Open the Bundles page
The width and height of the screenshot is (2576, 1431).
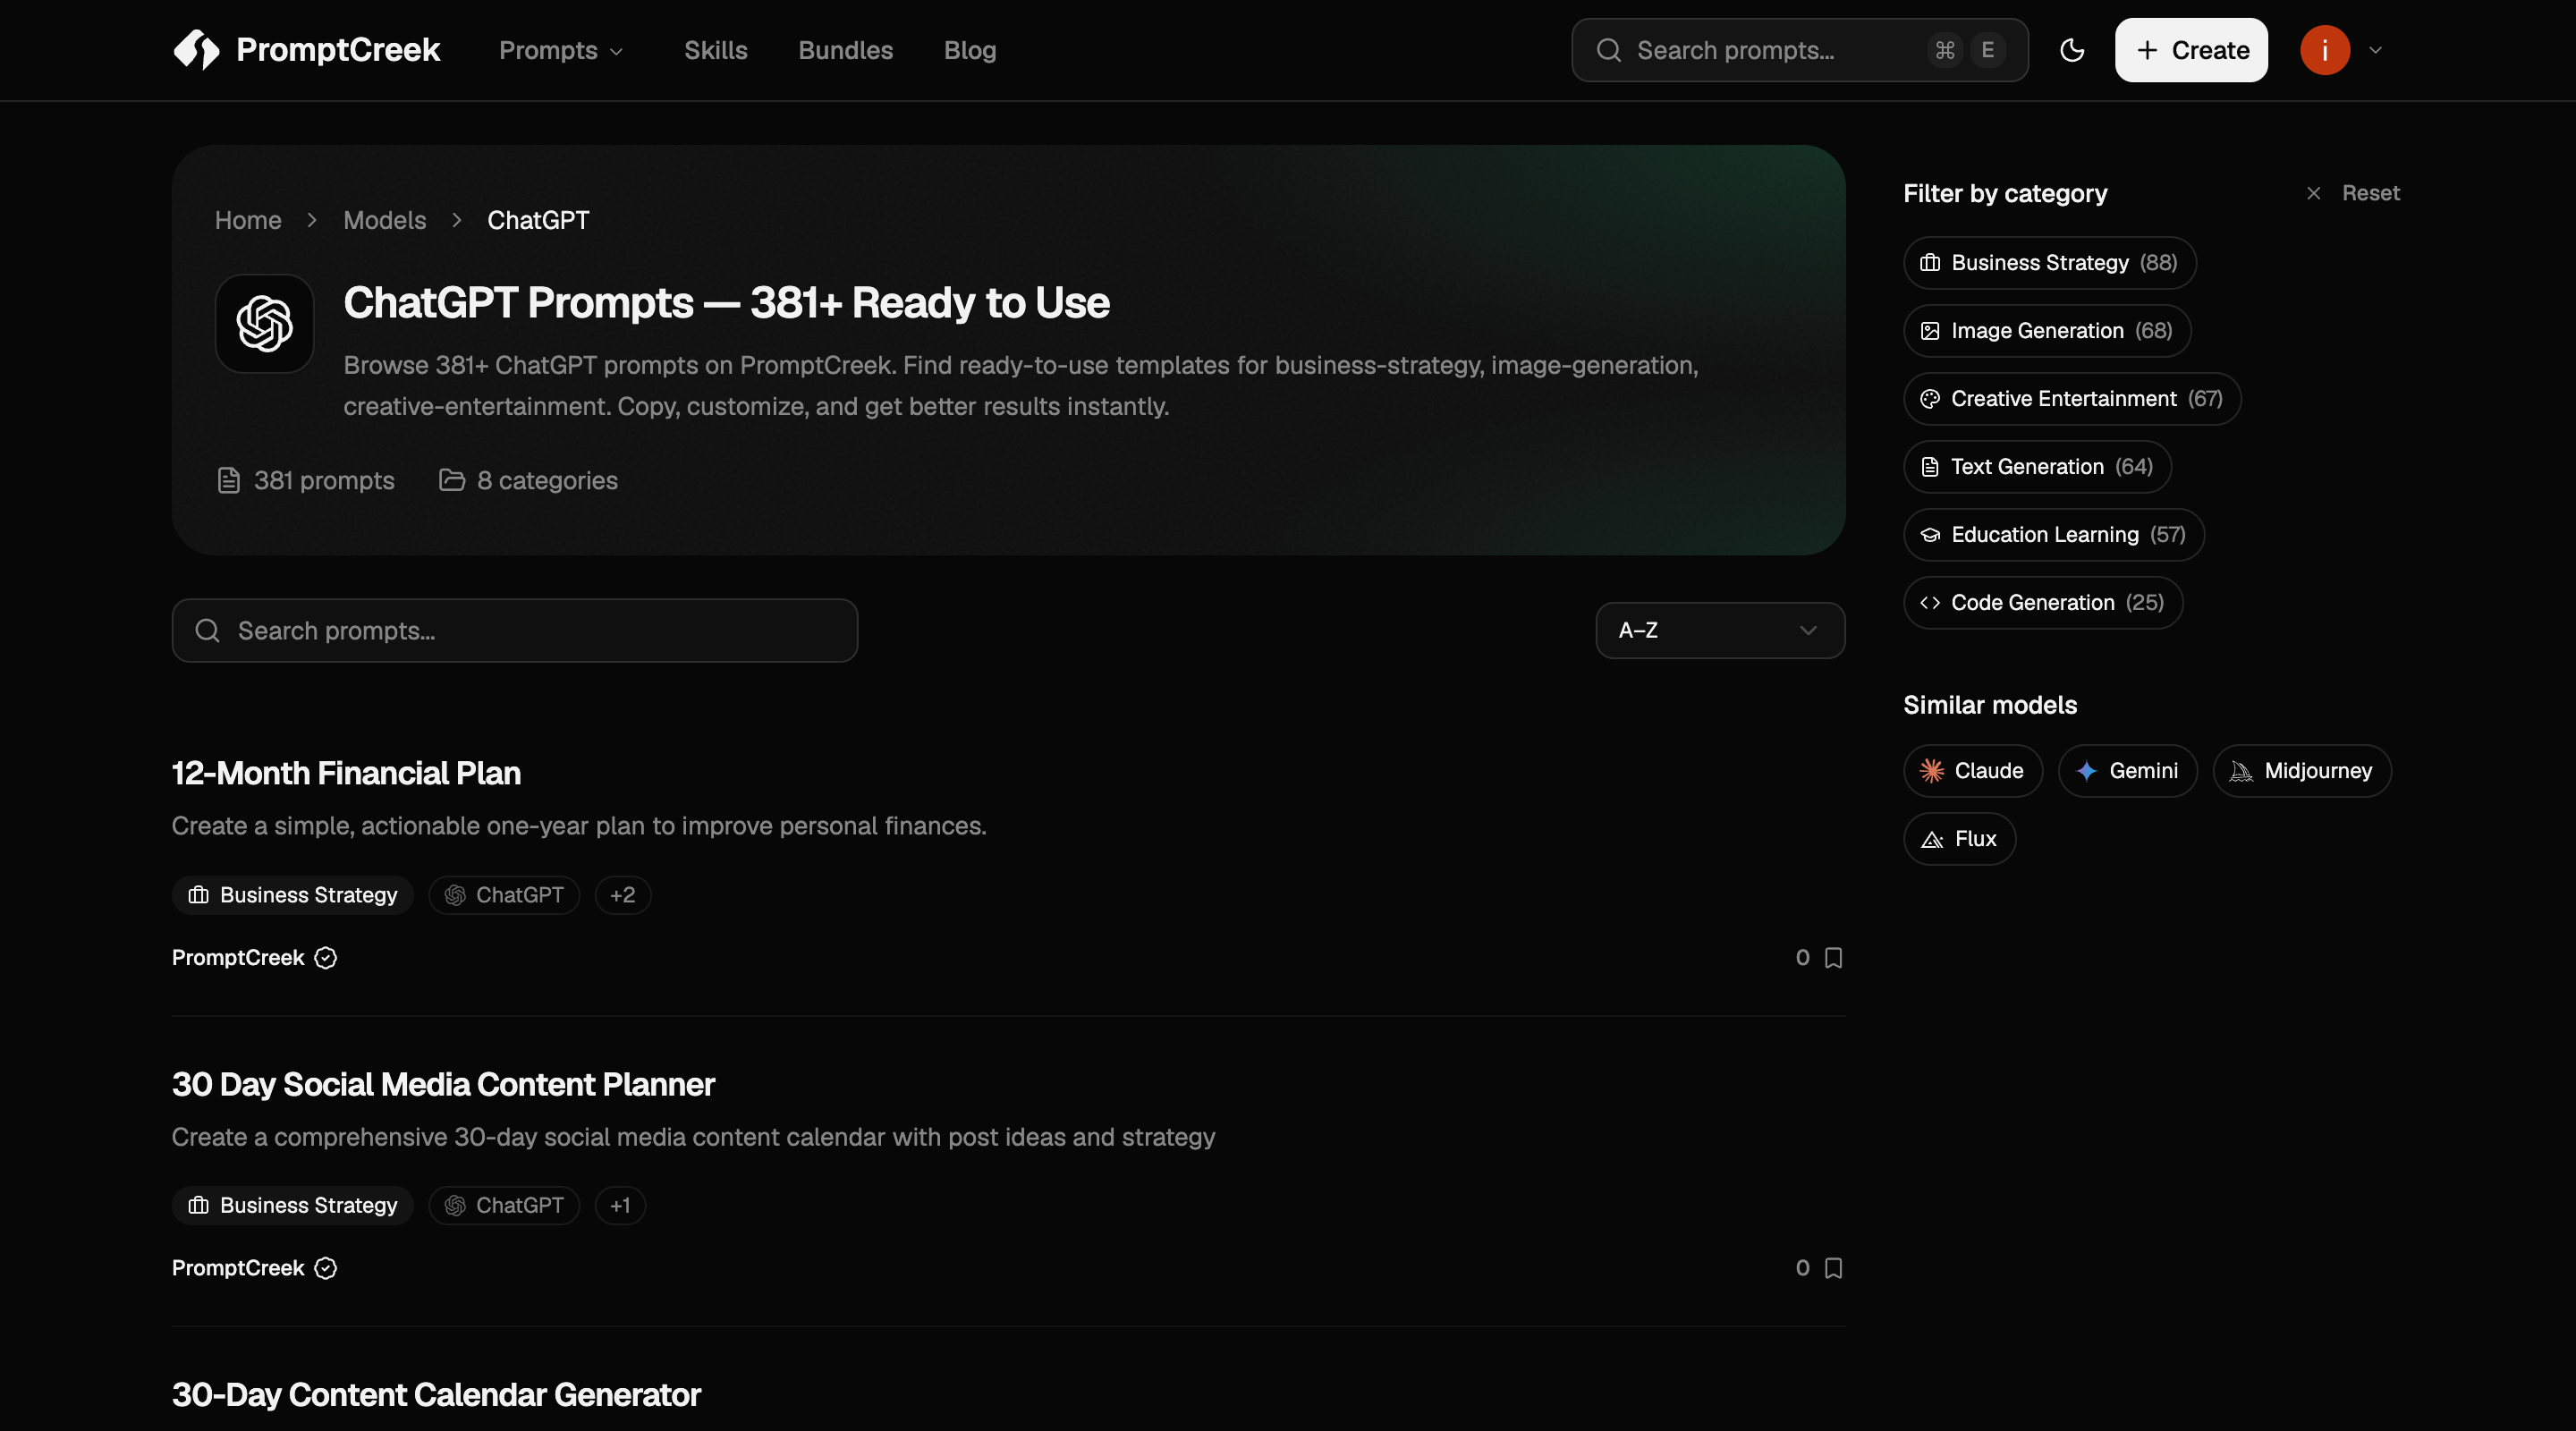click(x=845, y=50)
